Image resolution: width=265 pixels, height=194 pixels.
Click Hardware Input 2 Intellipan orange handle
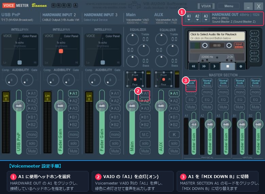click(x=61, y=51)
